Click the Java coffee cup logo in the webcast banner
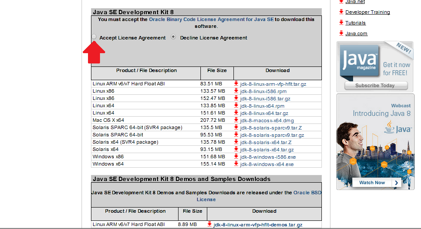The height and width of the screenshot is (229, 421). 389,127
